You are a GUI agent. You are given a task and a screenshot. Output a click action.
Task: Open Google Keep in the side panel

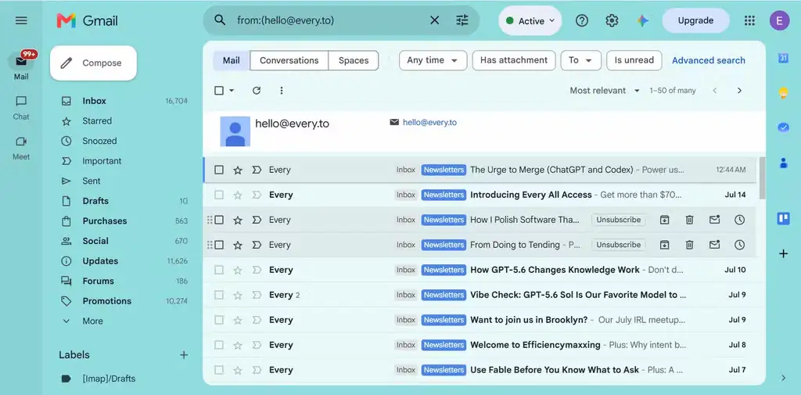click(x=783, y=93)
